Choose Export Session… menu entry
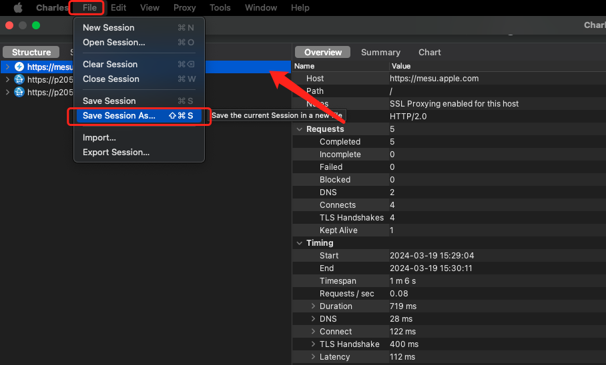The width and height of the screenshot is (606, 365). [x=115, y=153]
